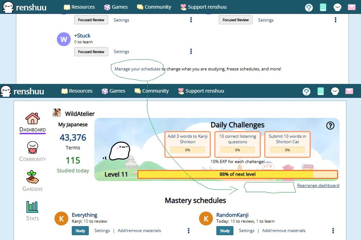Click the purple W icon beside +Stuck
This screenshot has width=361, height=240.
(64, 39)
